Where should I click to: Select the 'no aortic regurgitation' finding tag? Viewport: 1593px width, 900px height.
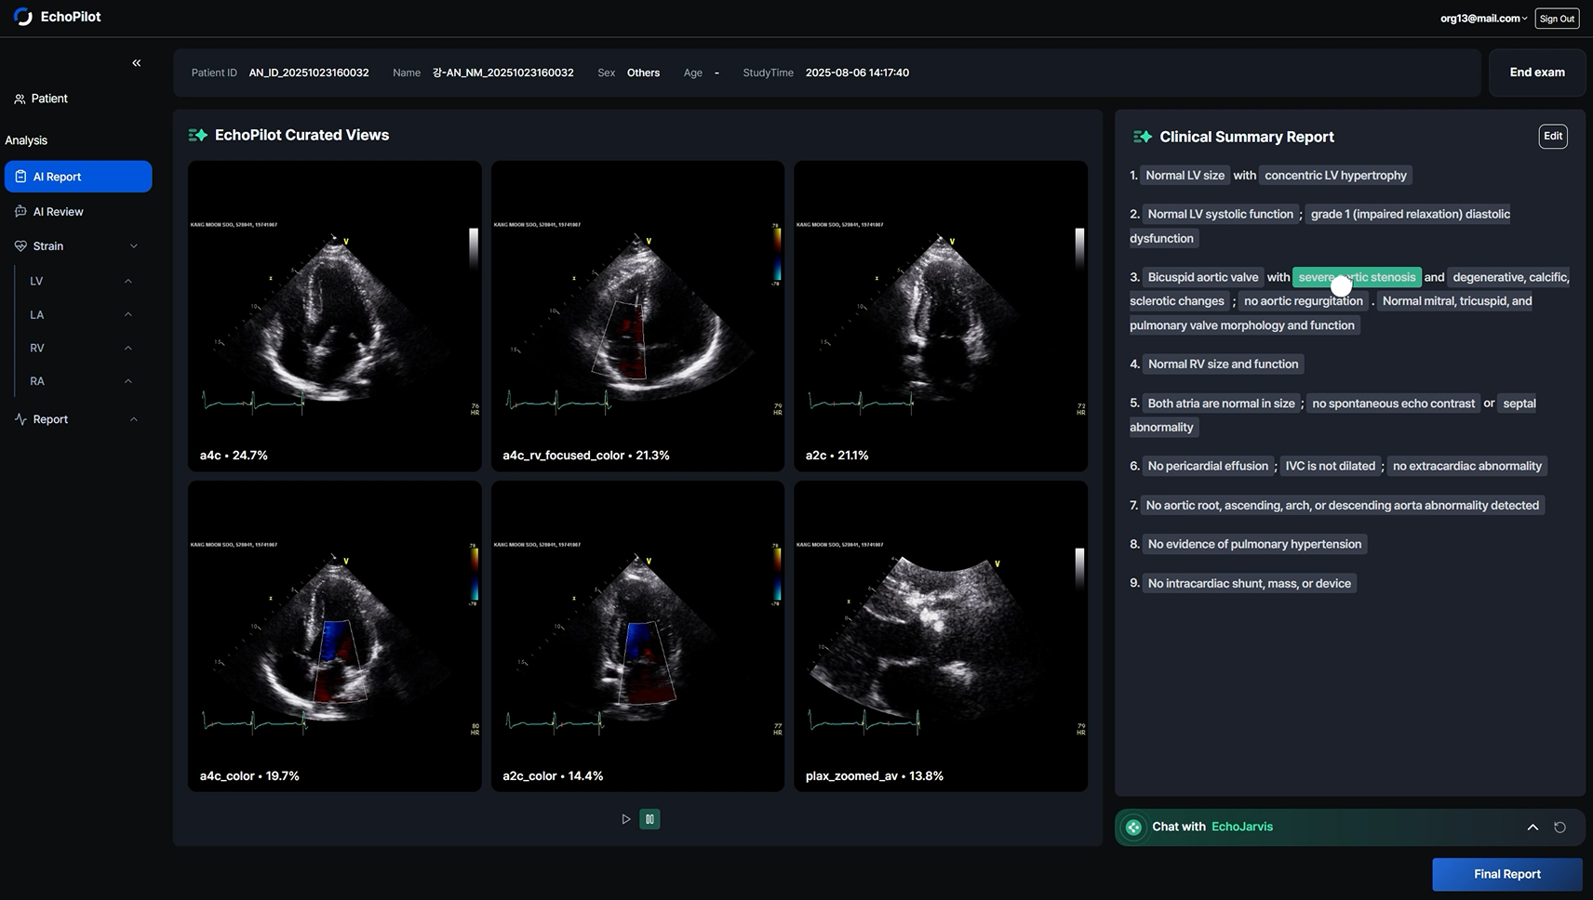coord(1303,301)
